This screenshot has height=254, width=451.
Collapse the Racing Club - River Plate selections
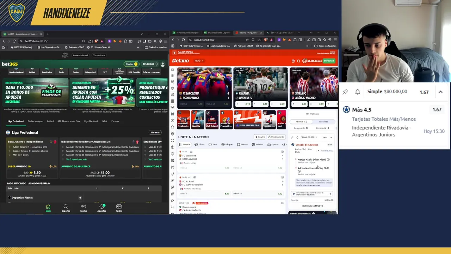tap(319, 151)
